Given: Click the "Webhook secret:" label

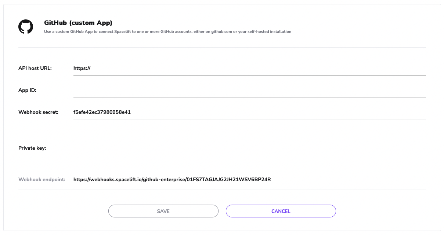Looking at the screenshot, I should click(38, 112).
